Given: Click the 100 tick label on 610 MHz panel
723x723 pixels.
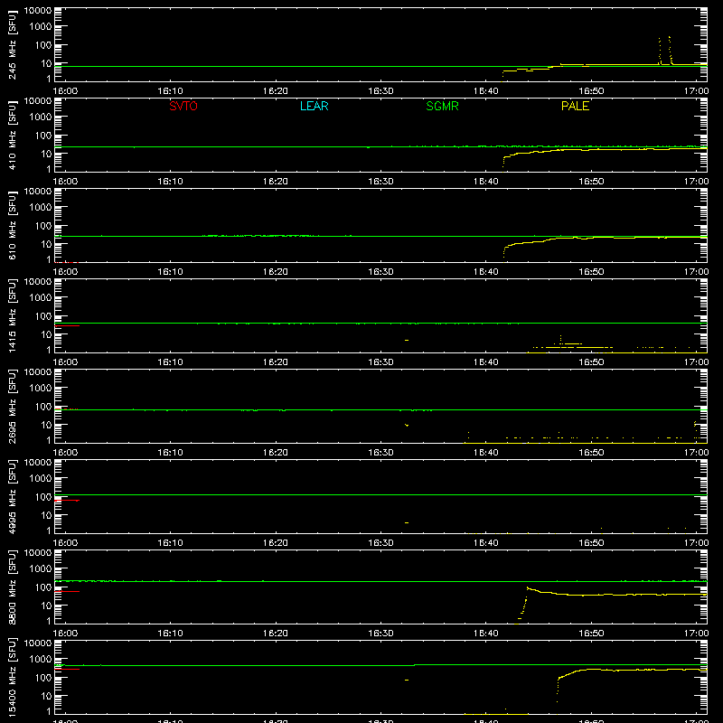Looking at the screenshot, I should [43, 226].
